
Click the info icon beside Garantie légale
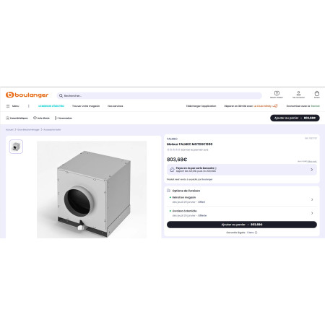coord(256,233)
